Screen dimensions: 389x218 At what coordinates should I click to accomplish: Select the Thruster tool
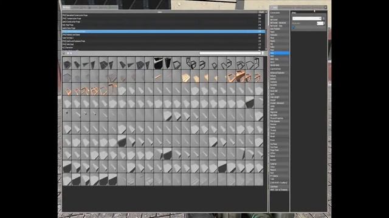(280, 130)
